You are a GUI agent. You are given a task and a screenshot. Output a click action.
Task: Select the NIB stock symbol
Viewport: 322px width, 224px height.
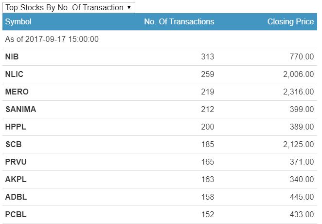pos(12,57)
